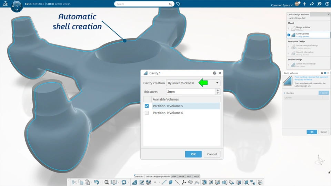Click the Available Volumes column header
This screenshot has height=186, width=331.
186,99
